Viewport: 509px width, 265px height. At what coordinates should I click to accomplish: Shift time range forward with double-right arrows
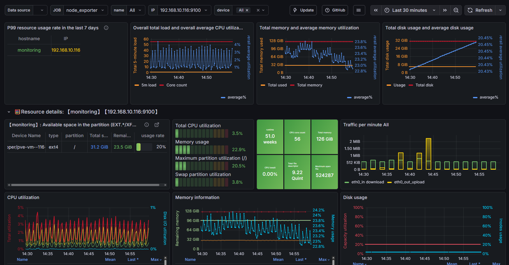tap(445, 10)
